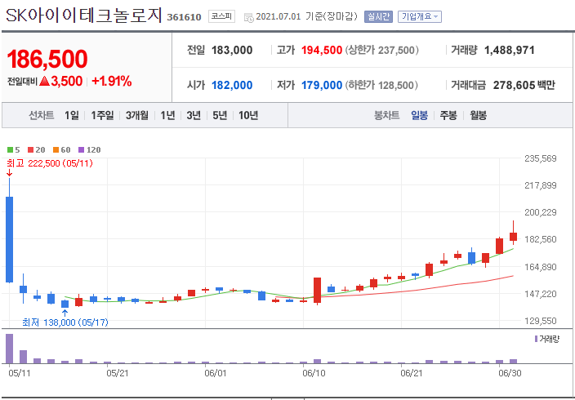The height and width of the screenshot is (400, 575).
Task: Click the 상한가 237,500 text
Action: click(381, 51)
